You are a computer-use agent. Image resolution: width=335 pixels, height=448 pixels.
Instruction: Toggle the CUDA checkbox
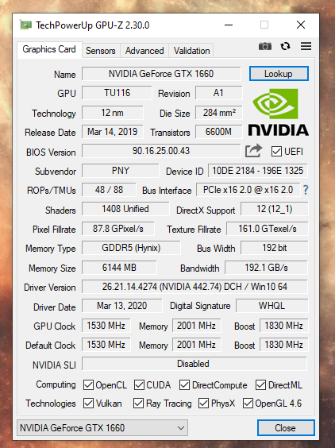coord(139,385)
